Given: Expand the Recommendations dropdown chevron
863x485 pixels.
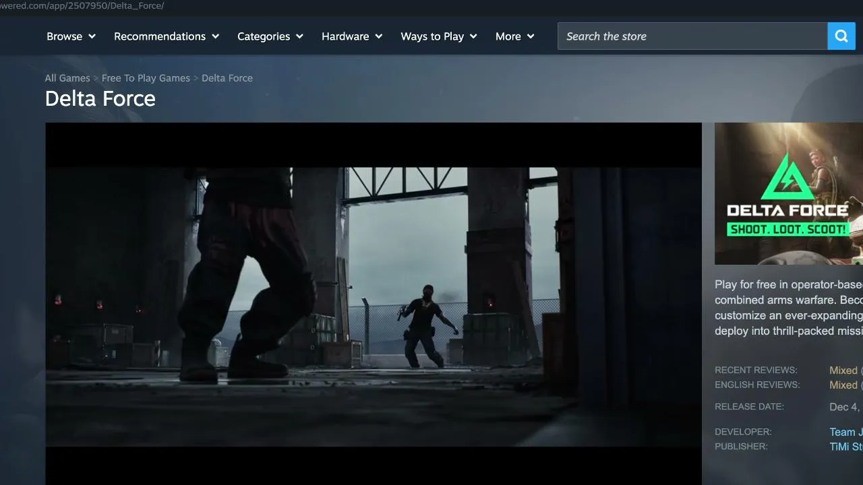Looking at the screenshot, I should (216, 36).
